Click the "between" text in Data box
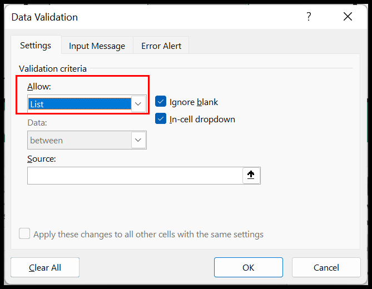Screen dimensions: 372x289 point(47,141)
